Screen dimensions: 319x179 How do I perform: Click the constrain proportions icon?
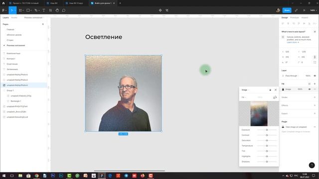tap(315, 57)
